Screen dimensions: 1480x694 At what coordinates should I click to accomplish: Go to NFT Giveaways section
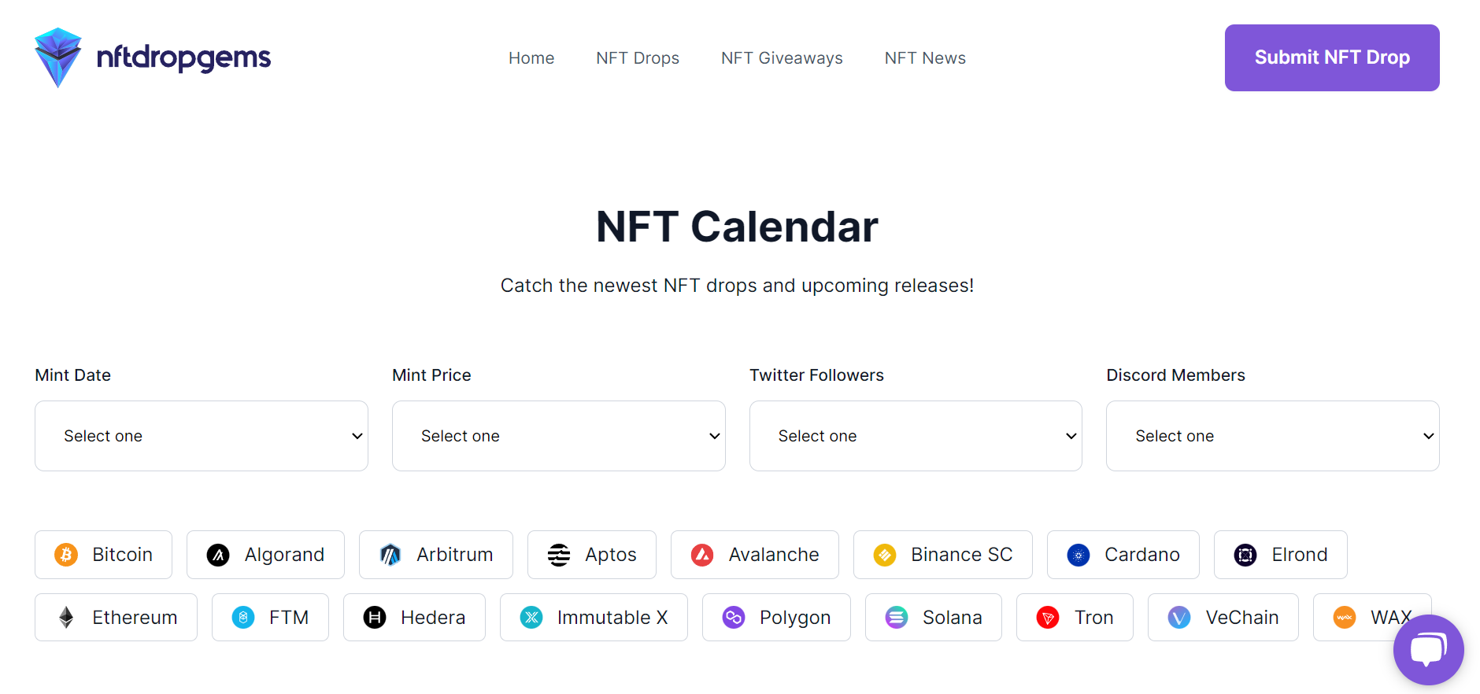tap(781, 57)
